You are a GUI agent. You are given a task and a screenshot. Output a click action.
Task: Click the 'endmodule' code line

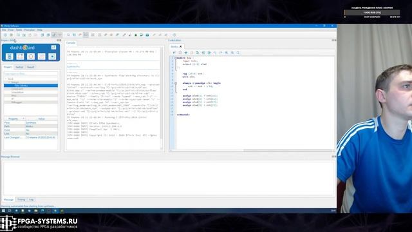pyautogui.click(x=183, y=115)
